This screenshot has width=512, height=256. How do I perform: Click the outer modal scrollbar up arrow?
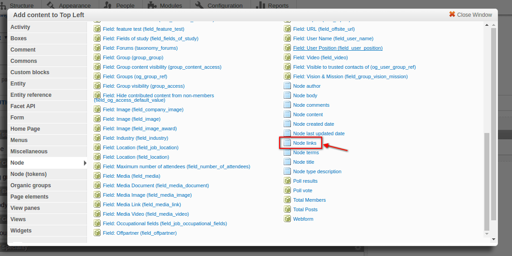point(494,25)
